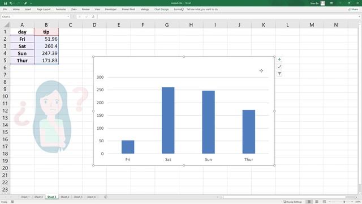Select the Thur bar in the chart
362x204 pixels.
[249, 131]
